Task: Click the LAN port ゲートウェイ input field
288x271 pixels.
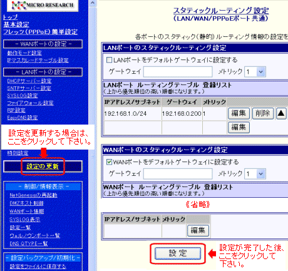Action: pyautogui.click(x=178, y=72)
